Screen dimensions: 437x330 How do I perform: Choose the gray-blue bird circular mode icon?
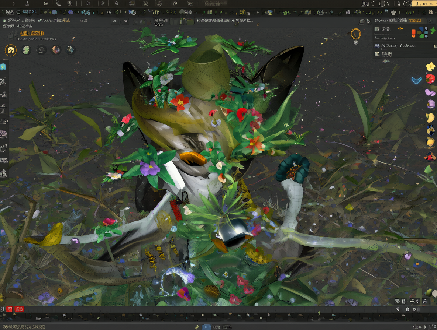coord(70,50)
